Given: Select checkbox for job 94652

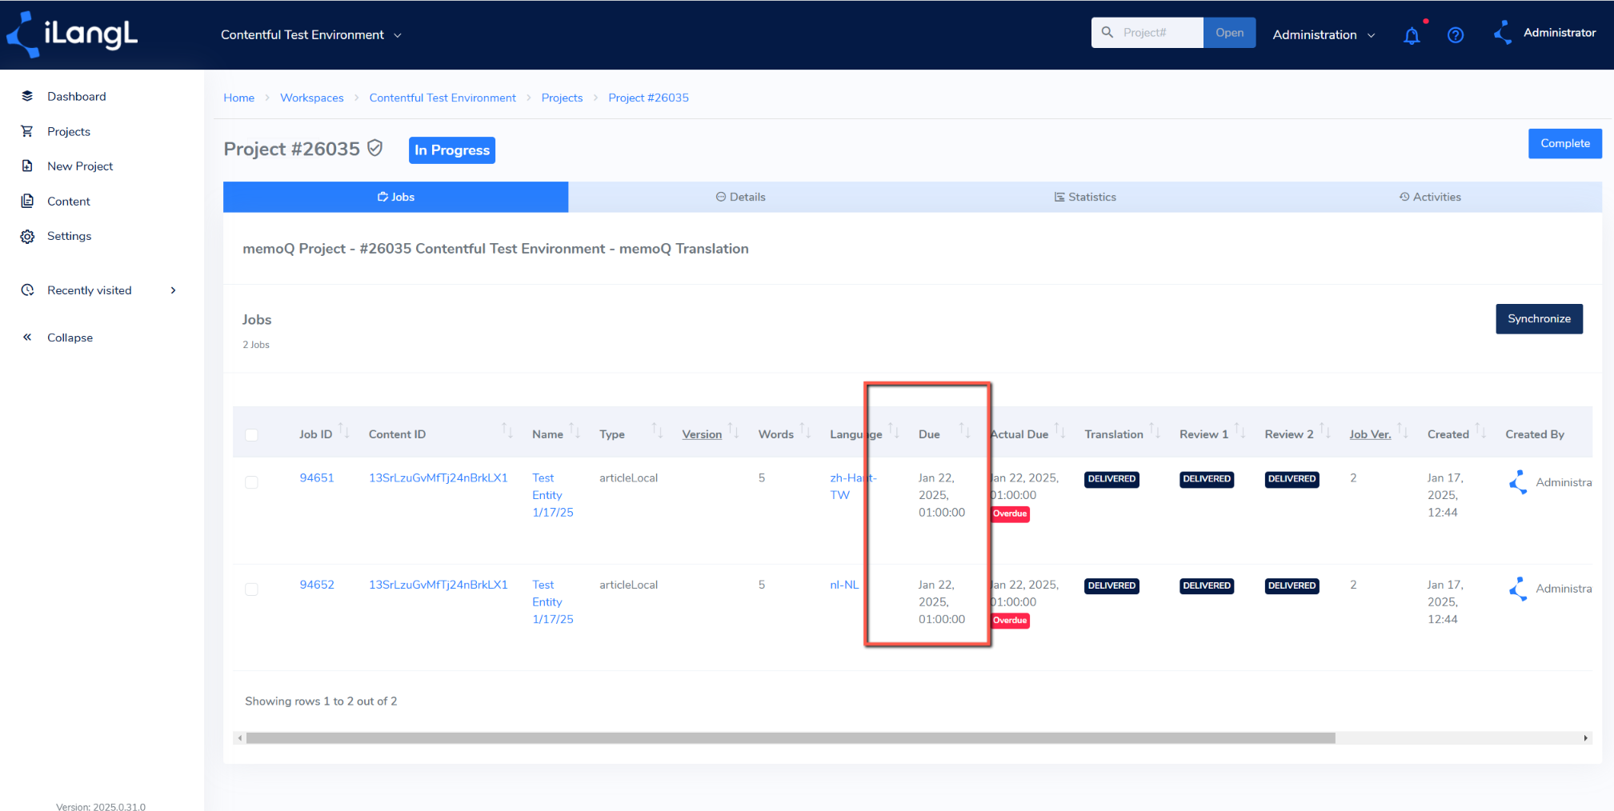Looking at the screenshot, I should (x=251, y=589).
